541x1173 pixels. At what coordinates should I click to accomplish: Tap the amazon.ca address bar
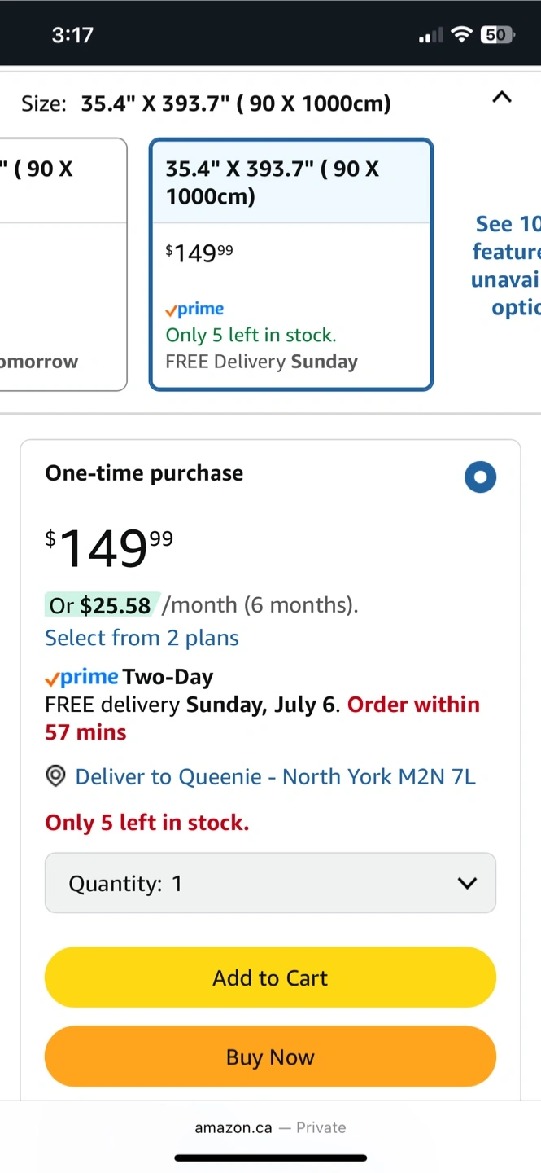[270, 1127]
